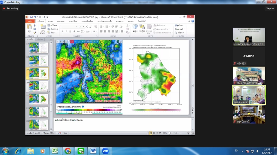Image resolution: width=277 pixels, height=155 pixels.
Task: Toggle Bold formatting in the ribbon
Action: tap(62, 31)
